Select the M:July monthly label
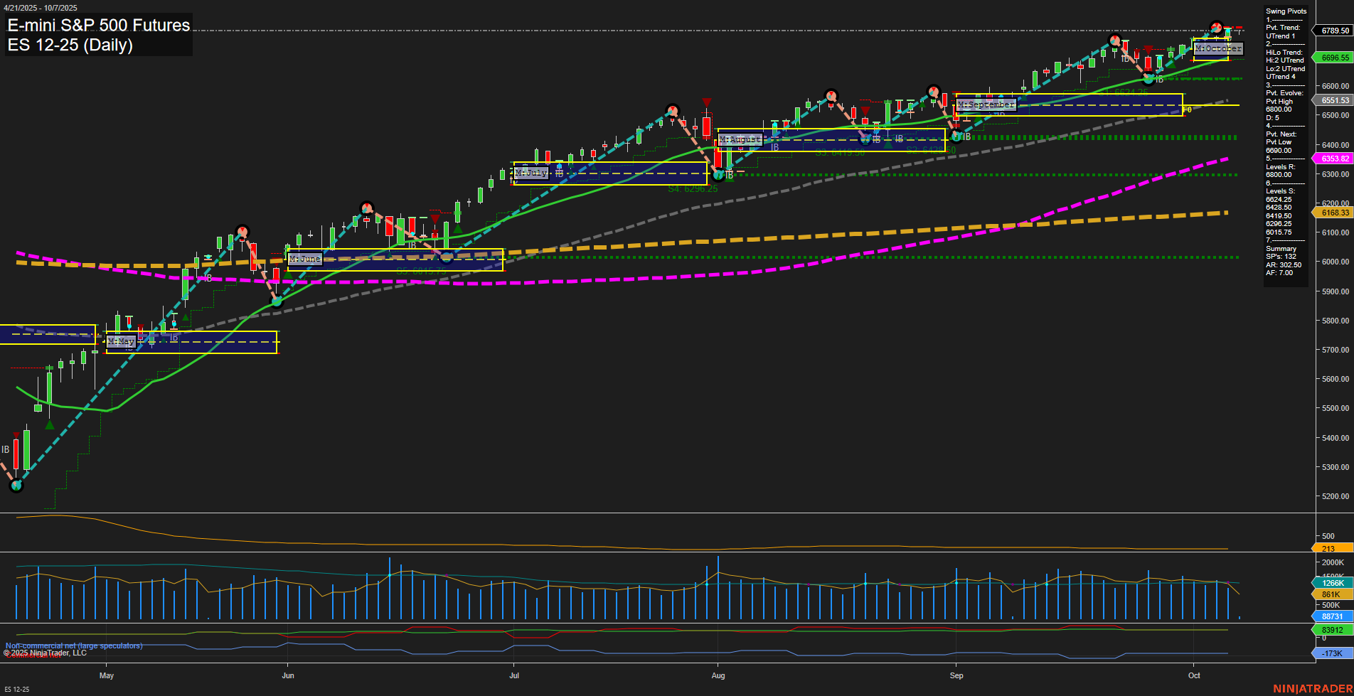The width and height of the screenshot is (1354, 696). [x=530, y=173]
